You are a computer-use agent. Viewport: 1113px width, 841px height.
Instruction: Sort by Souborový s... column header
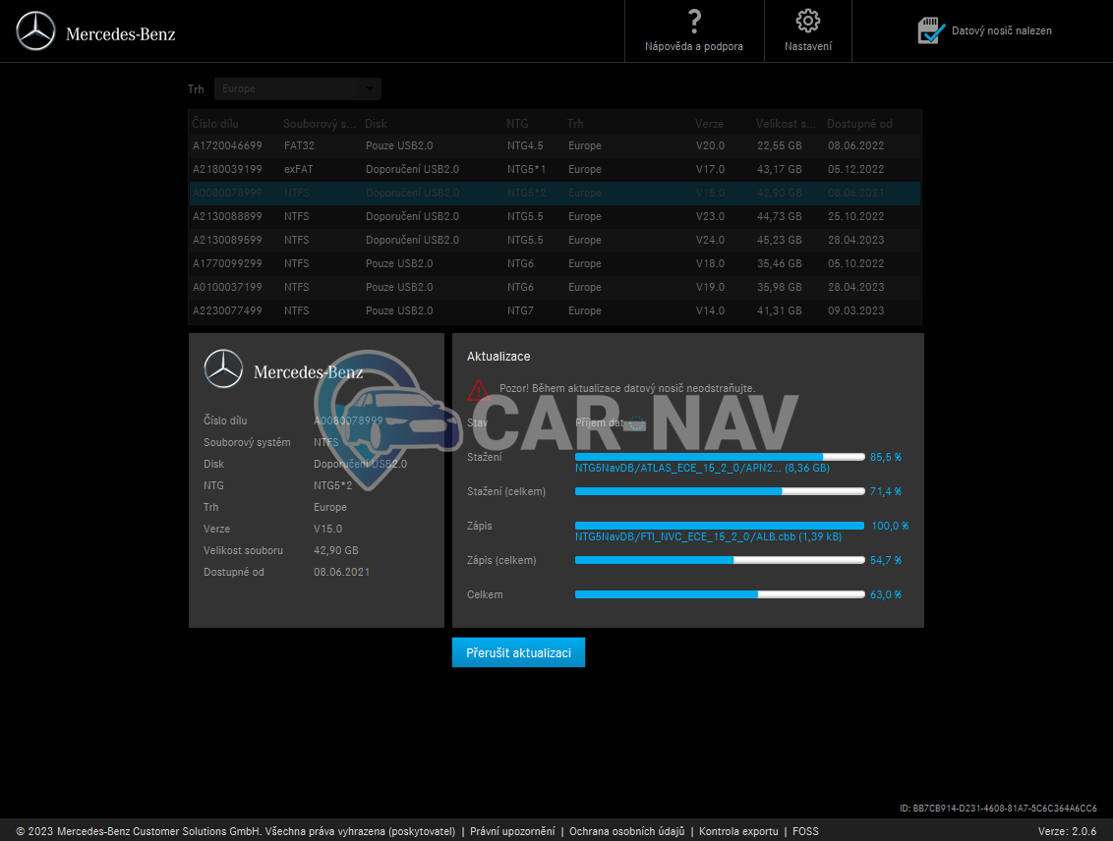coord(320,124)
